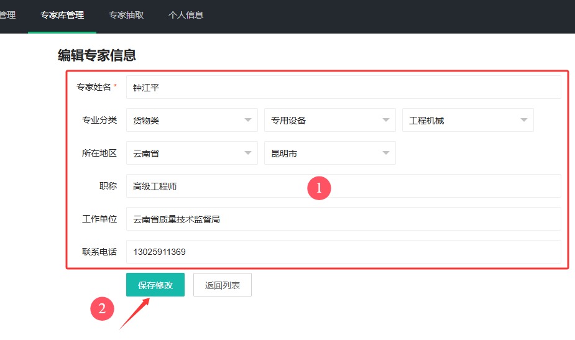The height and width of the screenshot is (340, 575).
Task: Open the 专用设备 dropdown
Action: (x=329, y=120)
